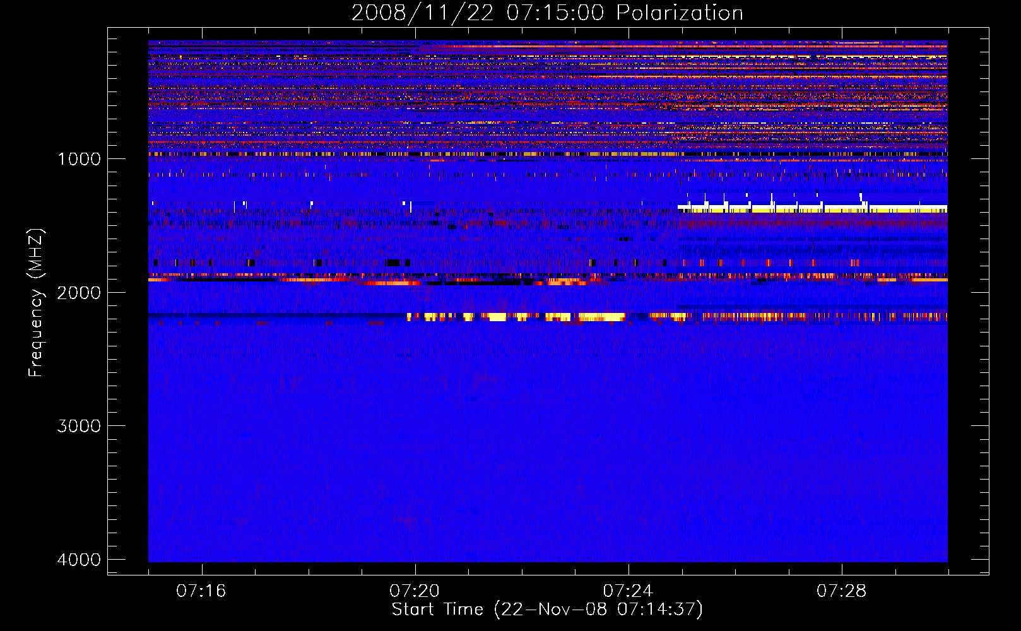Click the 2000 frequency tick label

(79, 292)
